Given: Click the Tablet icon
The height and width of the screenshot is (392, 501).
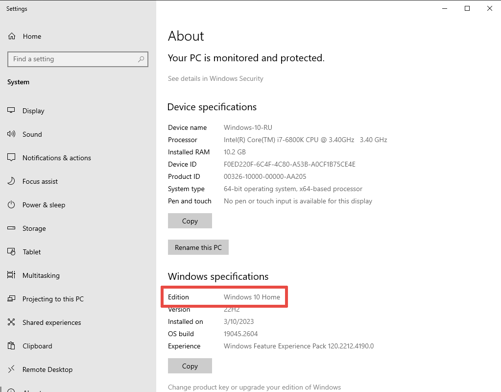Looking at the screenshot, I should point(11,252).
